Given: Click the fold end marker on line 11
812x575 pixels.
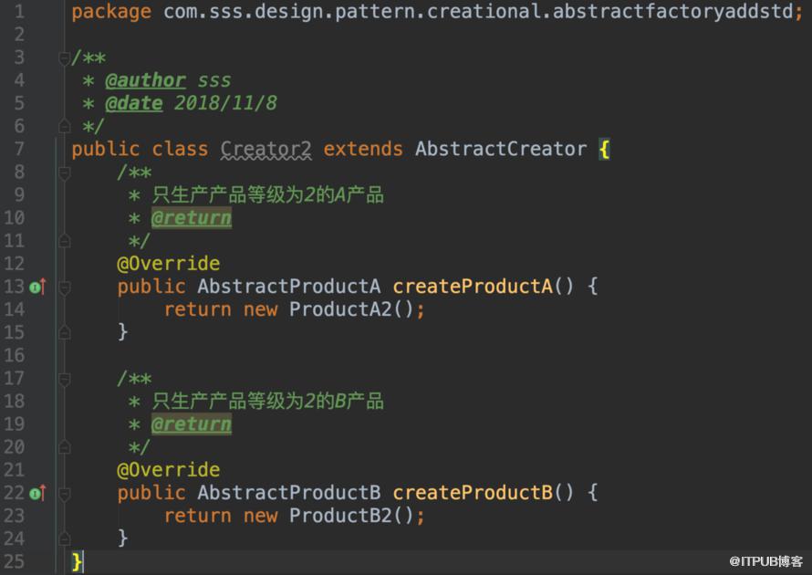Looking at the screenshot, I should click(64, 241).
